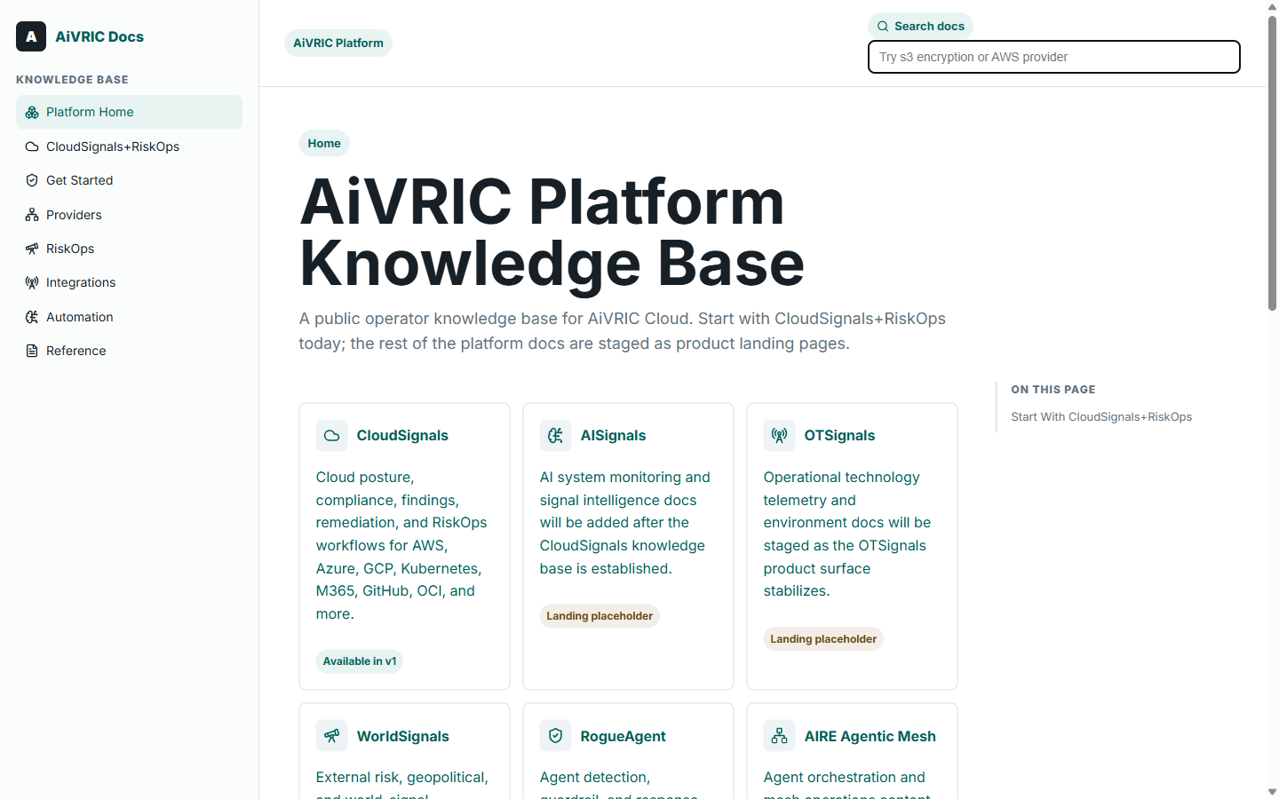The height and width of the screenshot is (799, 1279).
Task: Click the Reference document icon in sidebar
Action: coord(32,351)
